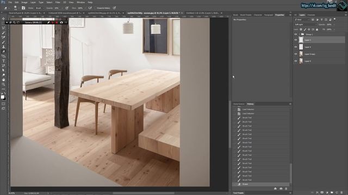Change the screen mode icon
The image size is (348, 195).
click(x=3, y=108)
